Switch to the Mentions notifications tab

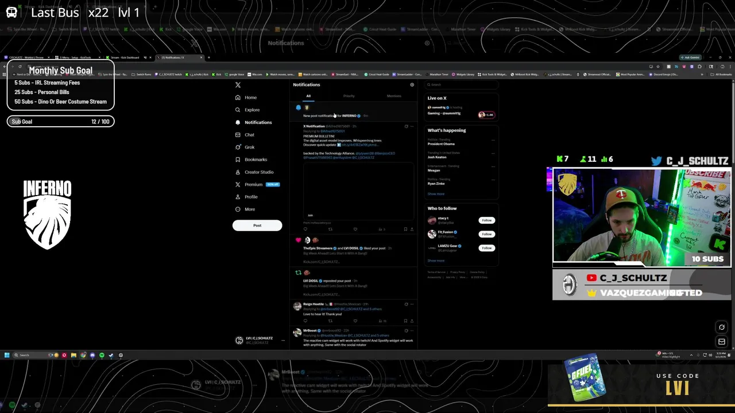(x=394, y=96)
